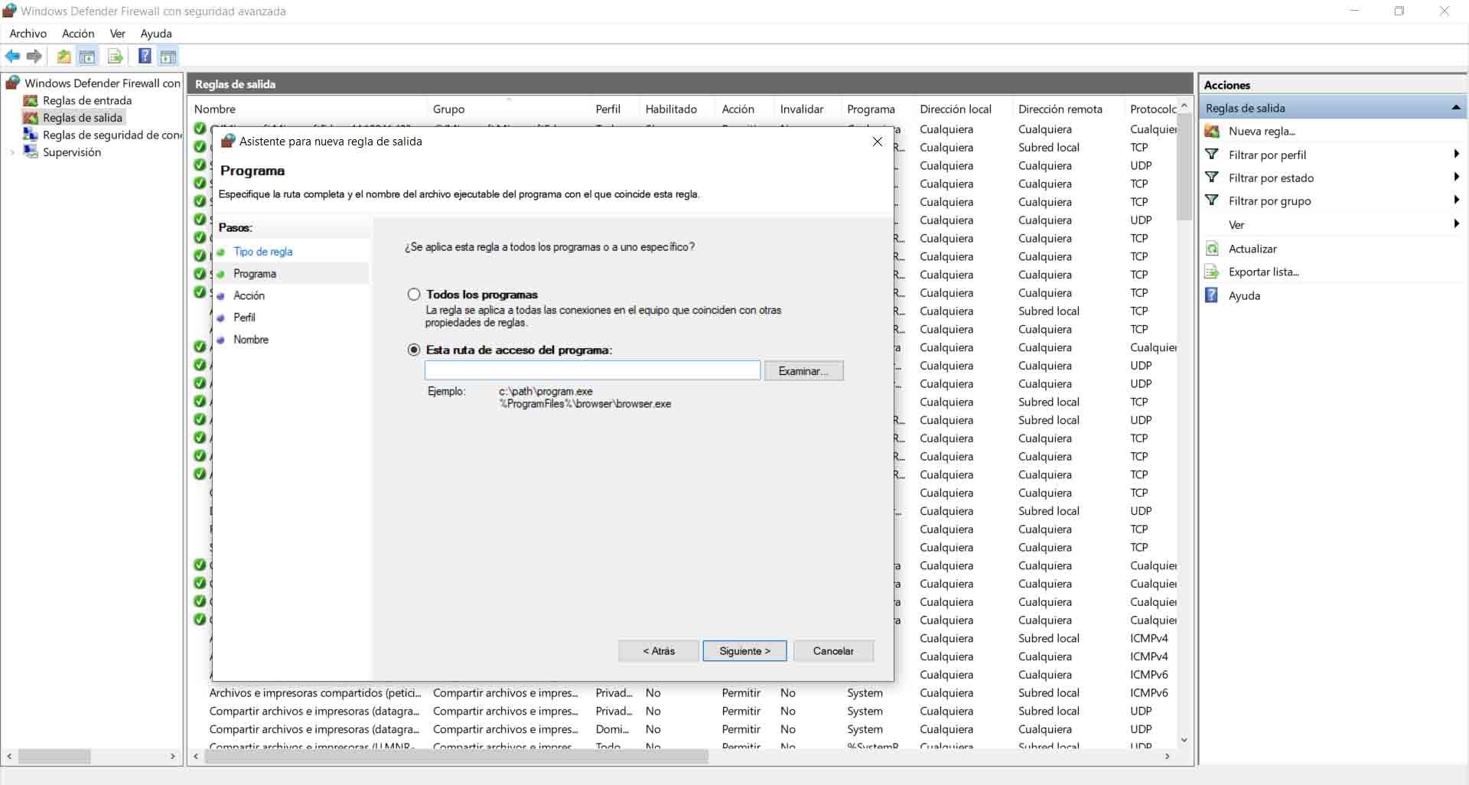The height and width of the screenshot is (785, 1469).
Task: Click the Nombre step in wizard steps
Action: [251, 340]
